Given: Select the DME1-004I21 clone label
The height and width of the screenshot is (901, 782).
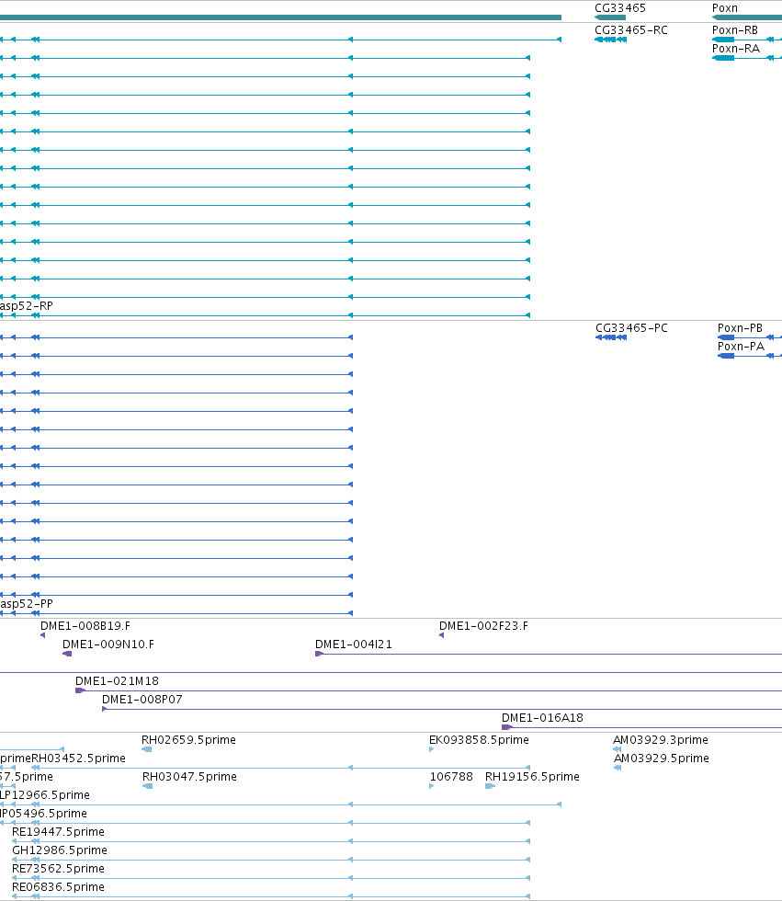Looking at the screenshot, I should coord(354,644).
